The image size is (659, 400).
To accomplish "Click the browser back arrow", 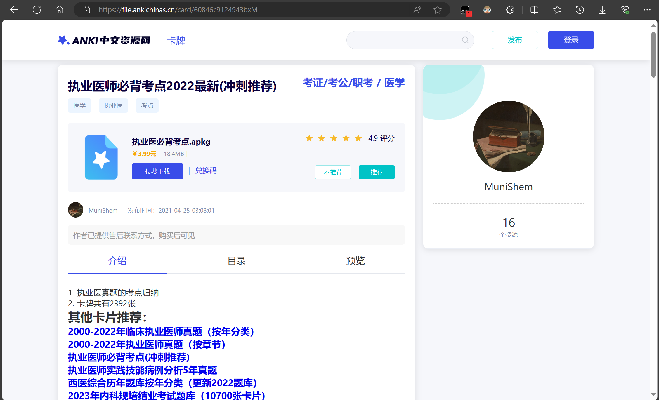I will 14,10.
